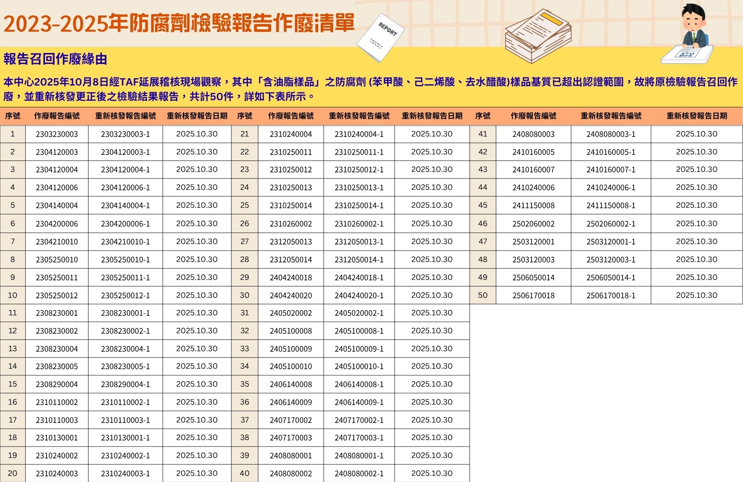Select voided report number 2303230003

tap(57, 134)
